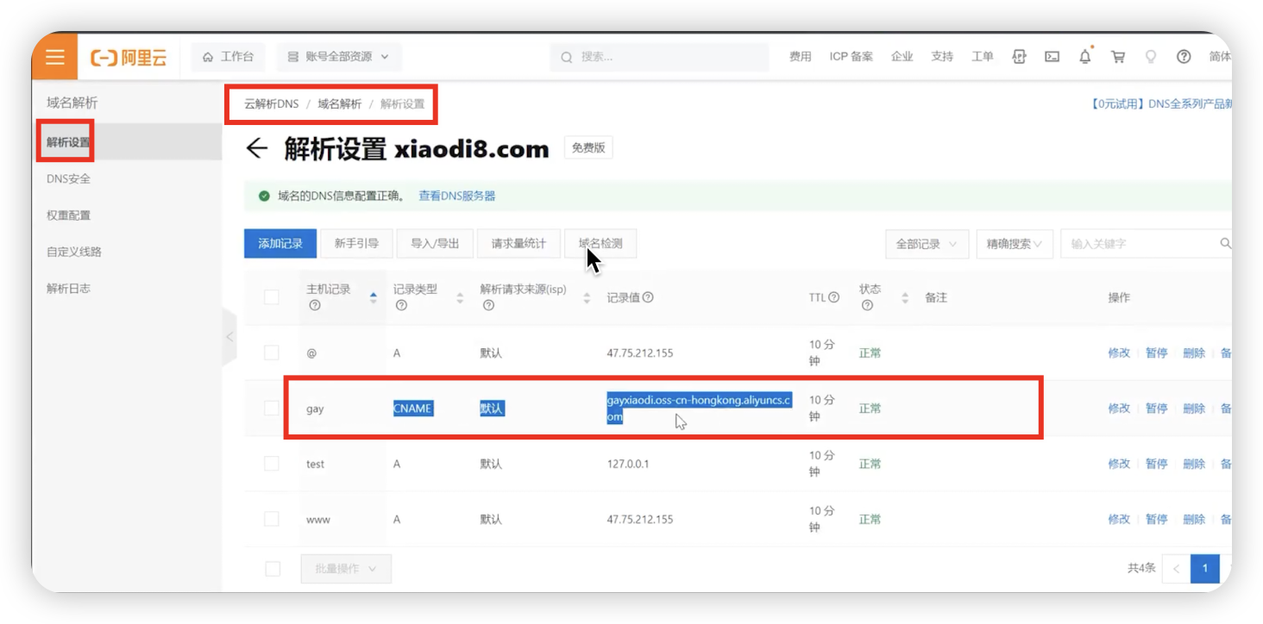Click the back arrow beside 解析设置
The image size is (1263, 624).
click(x=256, y=148)
